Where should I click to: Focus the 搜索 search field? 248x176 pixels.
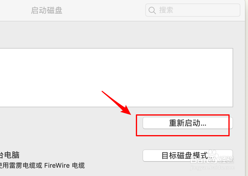click(193, 10)
